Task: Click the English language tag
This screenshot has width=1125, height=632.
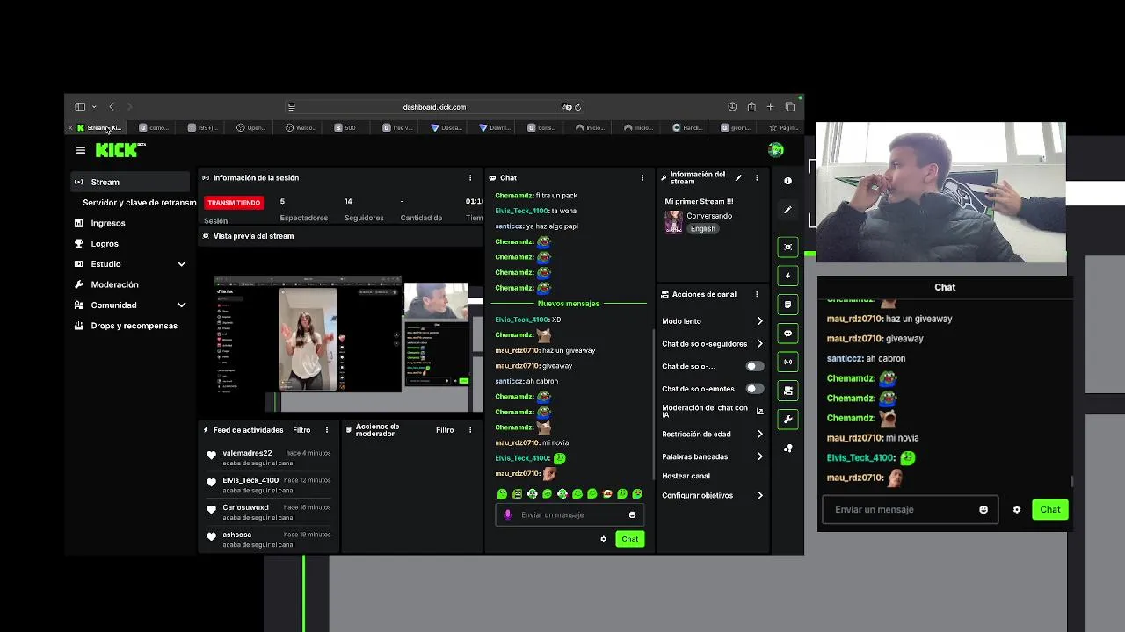Action: click(x=702, y=228)
